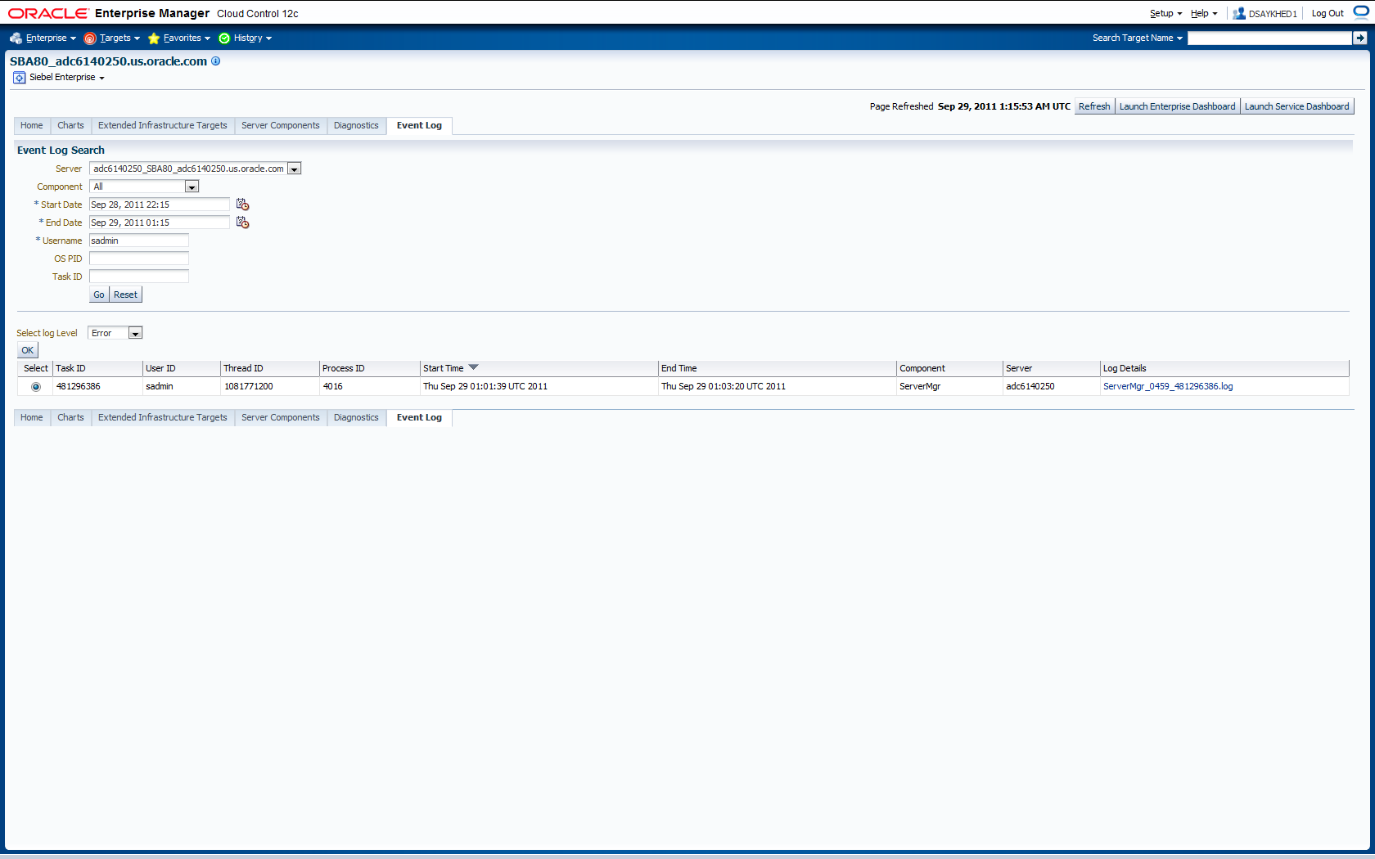Click the search go arrow button
This screenshot has width=1375, height=859.
[x=1359, y=38]
